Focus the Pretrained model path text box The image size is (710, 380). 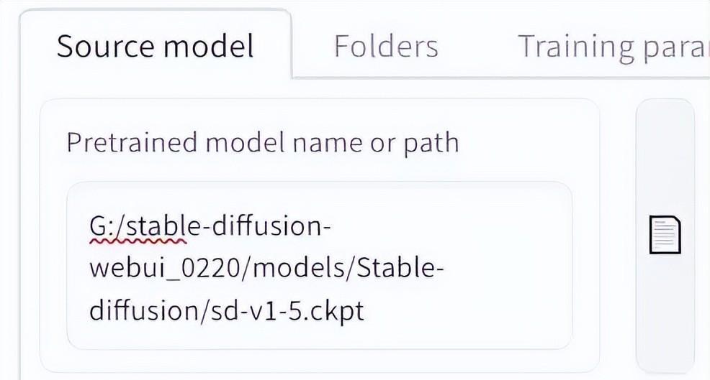point(319,266)
